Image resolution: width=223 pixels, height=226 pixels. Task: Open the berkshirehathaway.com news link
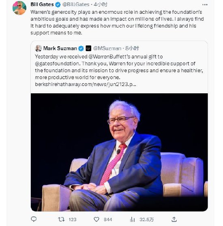coord(86,84)
